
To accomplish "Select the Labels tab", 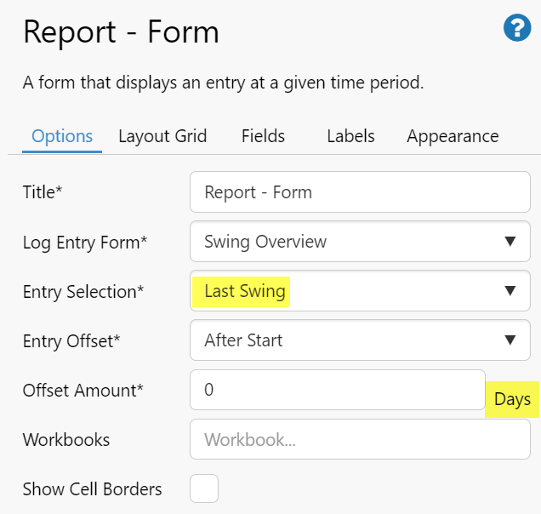I will click(350, 136).
